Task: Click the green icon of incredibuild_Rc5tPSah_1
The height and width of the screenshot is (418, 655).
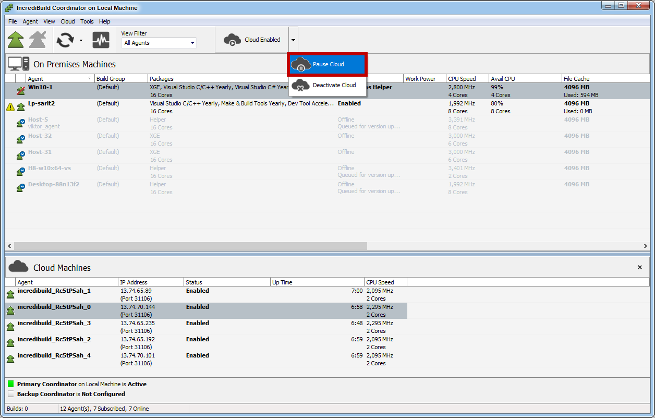Action: [10, 294]
